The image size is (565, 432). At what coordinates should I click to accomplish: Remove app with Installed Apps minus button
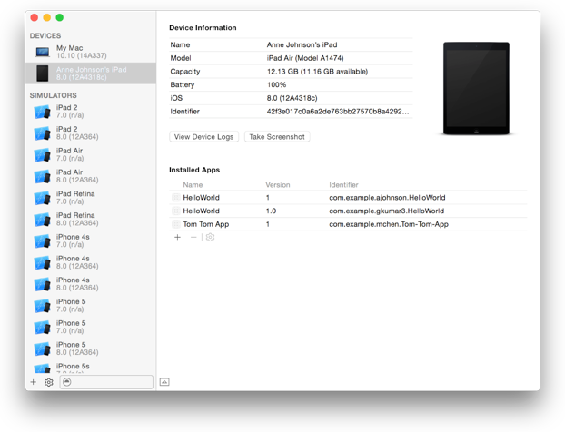193,237
